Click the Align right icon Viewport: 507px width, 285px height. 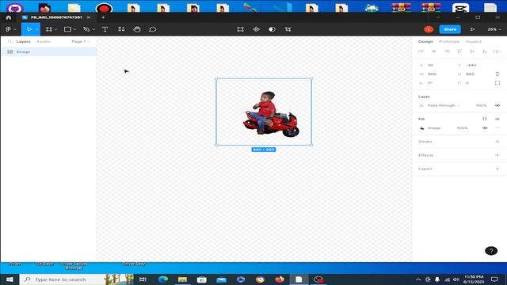(447, 51)
